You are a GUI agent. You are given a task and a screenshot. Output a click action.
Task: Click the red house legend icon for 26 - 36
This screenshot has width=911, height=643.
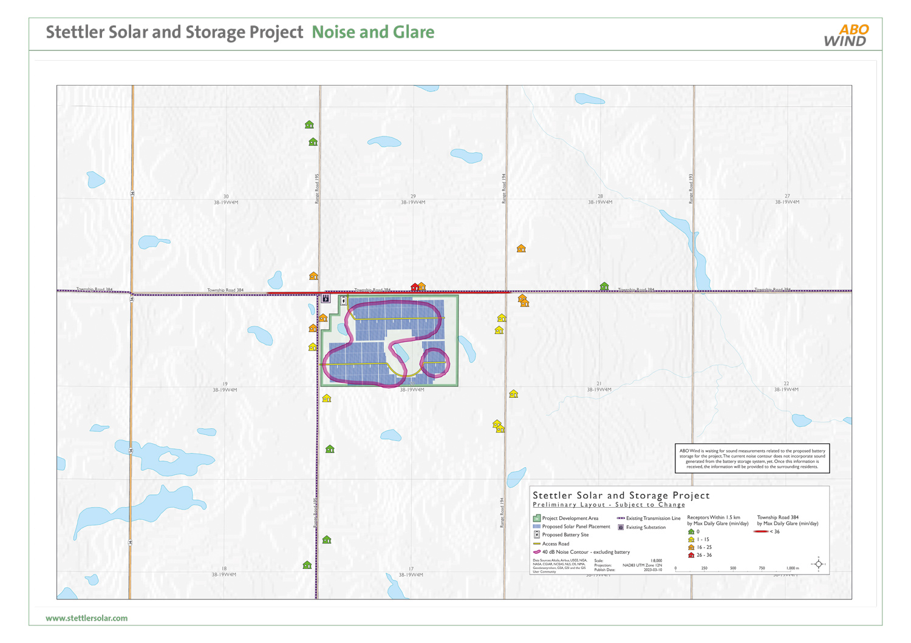click(691, 555)
